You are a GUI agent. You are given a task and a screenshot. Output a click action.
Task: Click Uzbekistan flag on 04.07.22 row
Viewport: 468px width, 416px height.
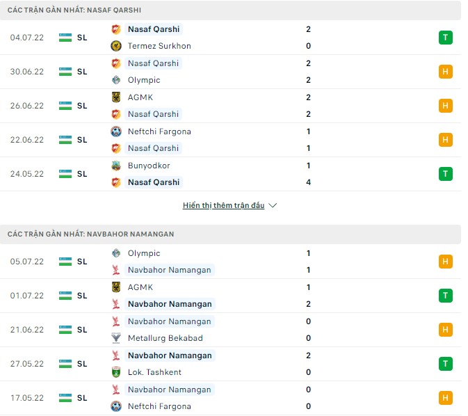click(65, 38)
